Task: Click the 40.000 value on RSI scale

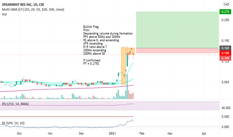Action: [226, 108]
